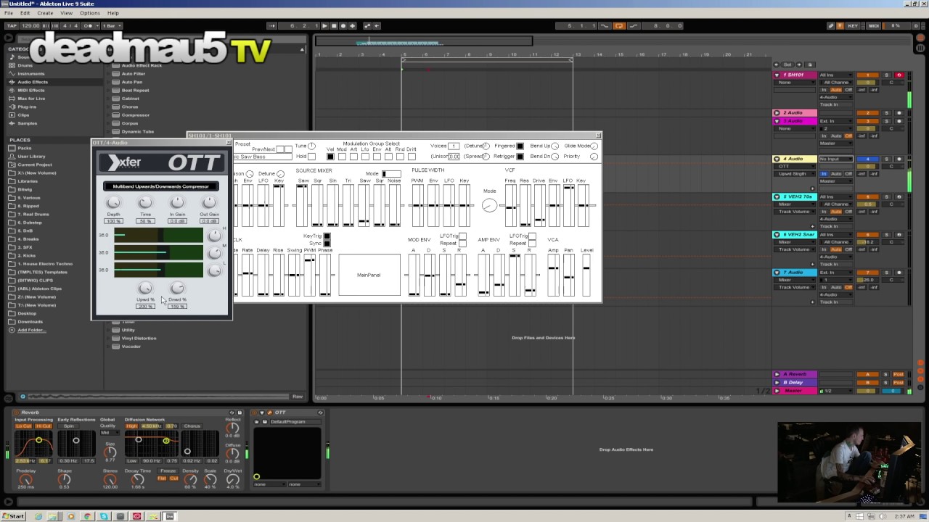Save Reverb preset with disk icon

[240, 413]
